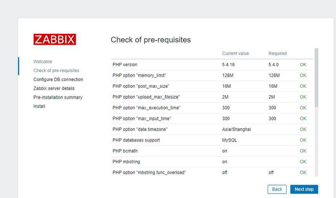Click the Current value column header

pyautogui.click(x=235, y=53)
